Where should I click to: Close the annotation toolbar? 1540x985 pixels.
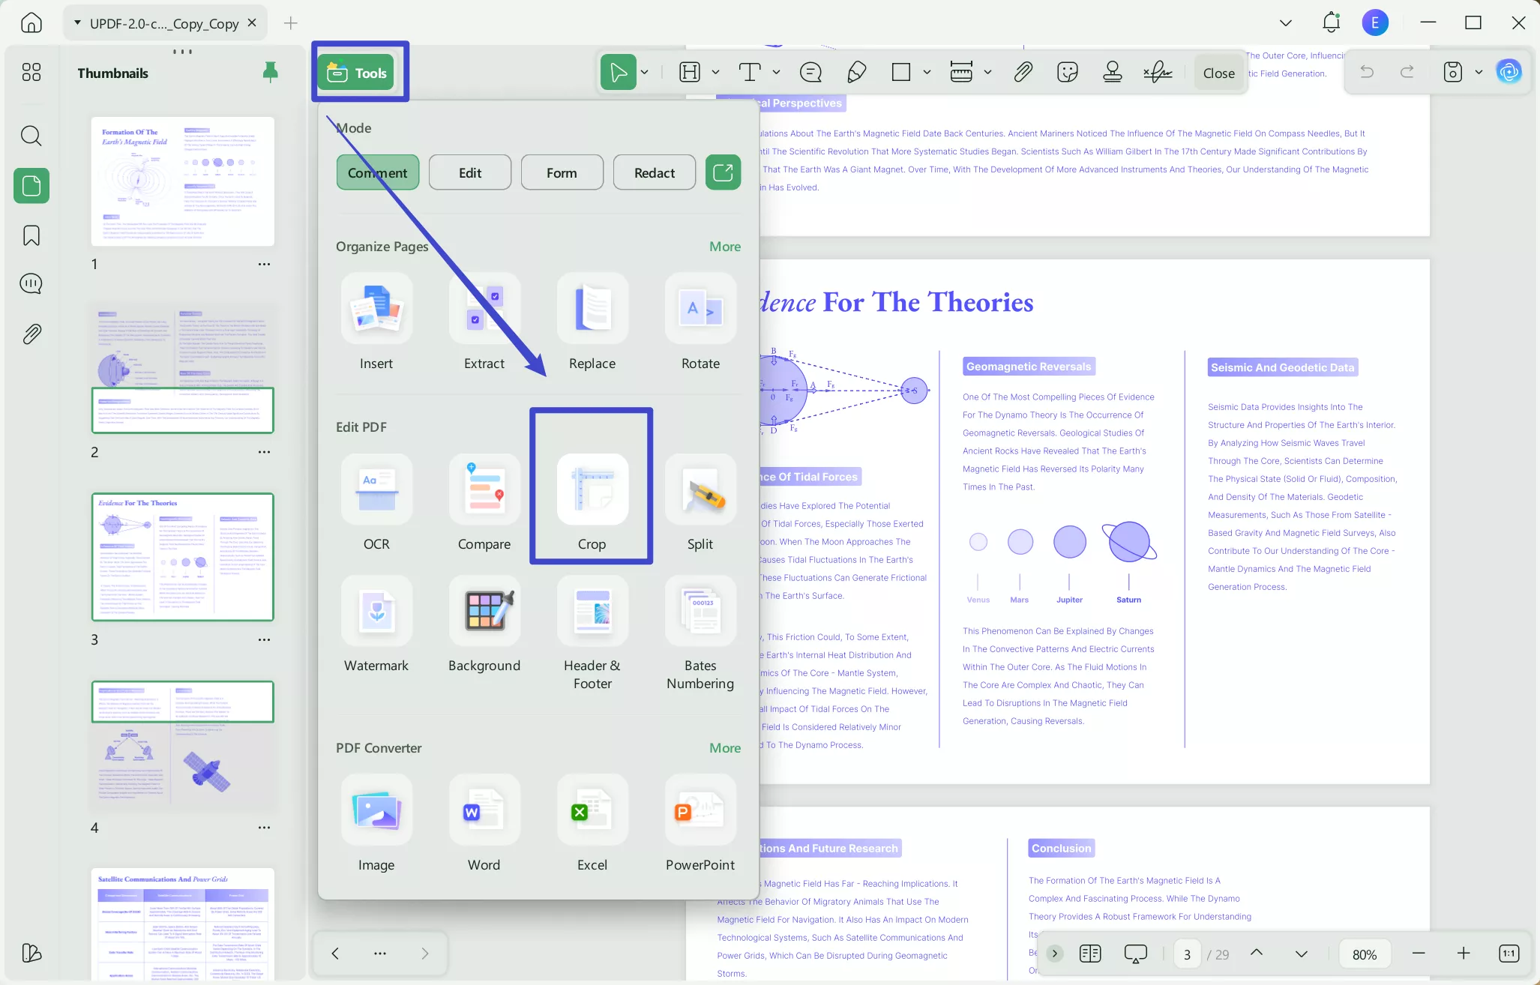click(1218, 73)
